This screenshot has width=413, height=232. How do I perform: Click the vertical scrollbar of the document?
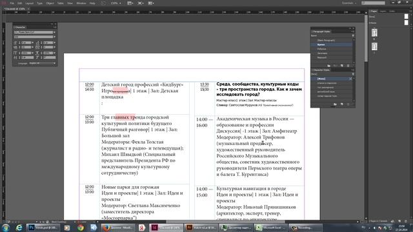click(366, 38)
